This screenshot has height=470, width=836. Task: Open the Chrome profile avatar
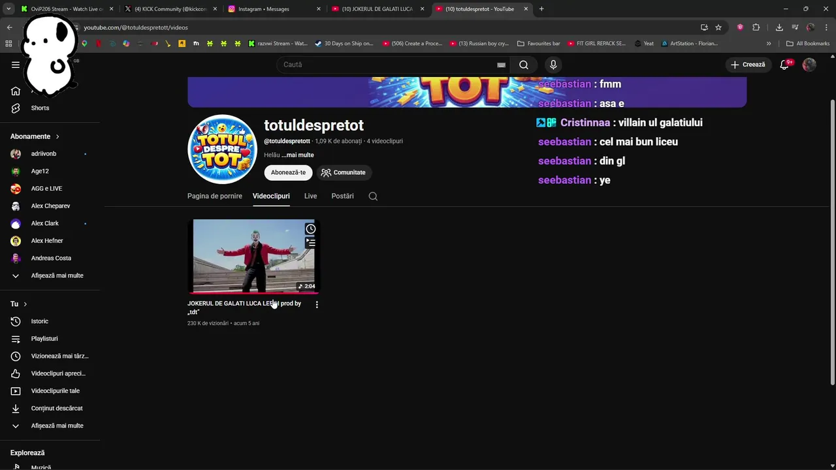[x=811, y=27]
